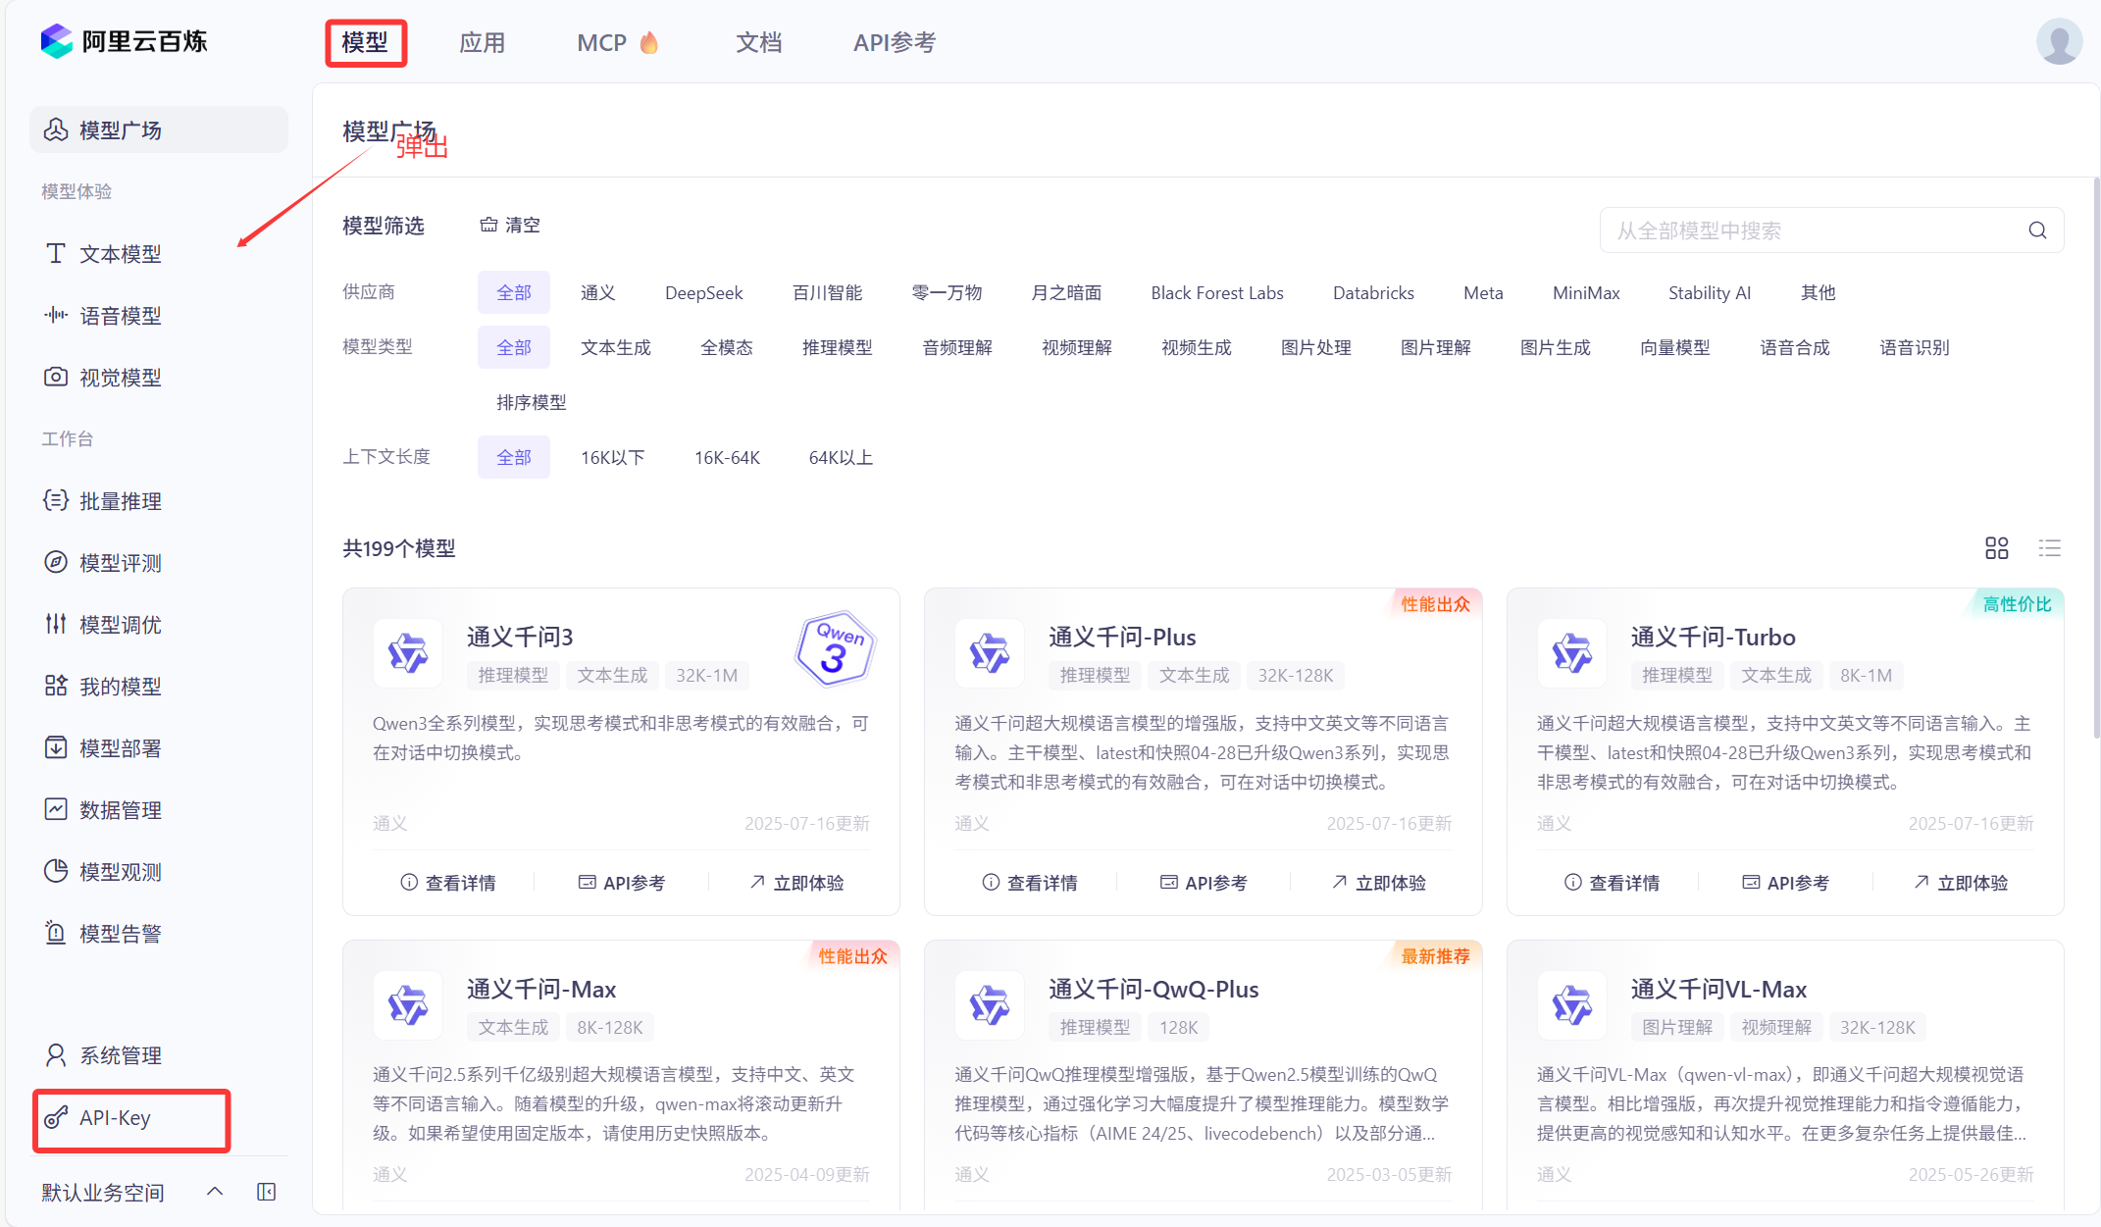Filter model type by 图片生成
This screenshot has width=2101, height=1227.
pyautogui.click(x=1555, y=347)
